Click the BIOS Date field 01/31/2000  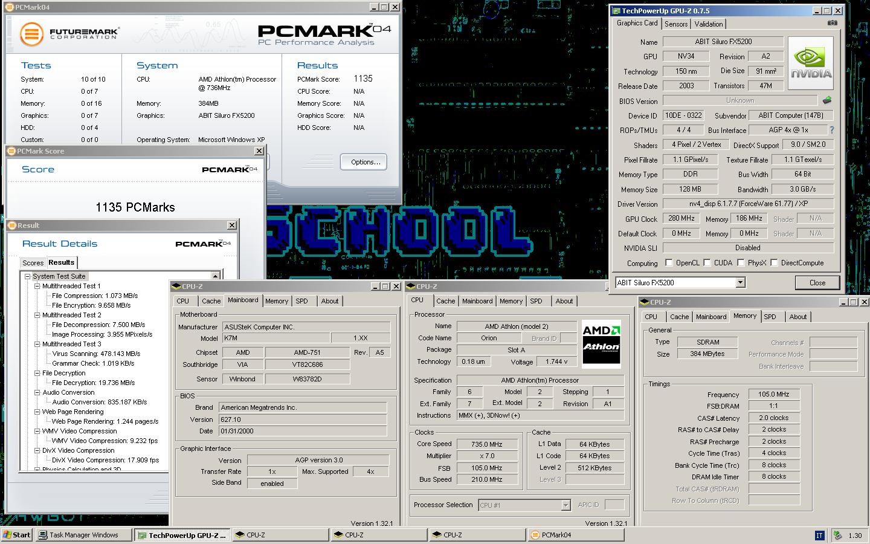click(x=302, y=431)
